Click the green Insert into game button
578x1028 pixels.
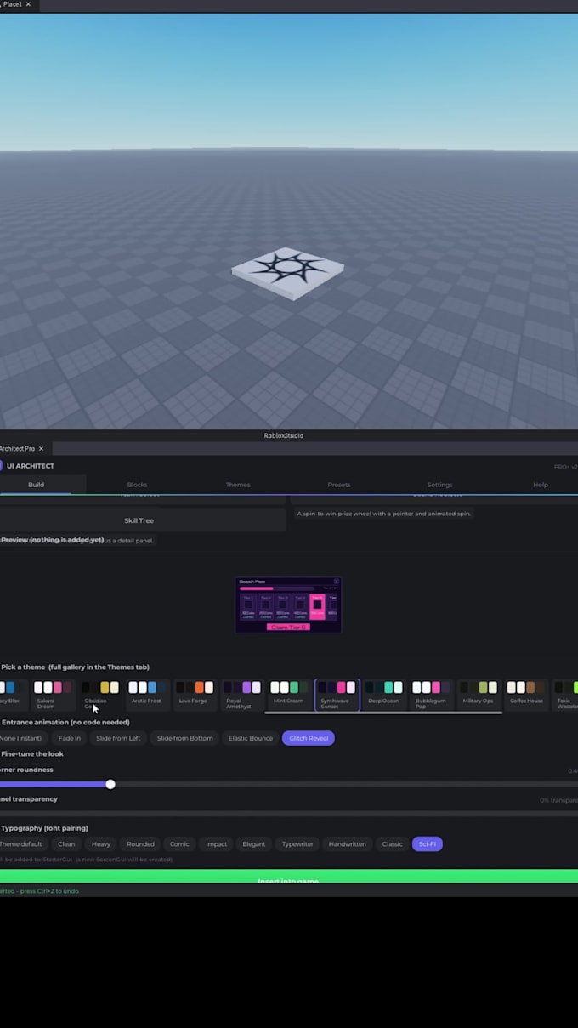click(x=289, y=877)
